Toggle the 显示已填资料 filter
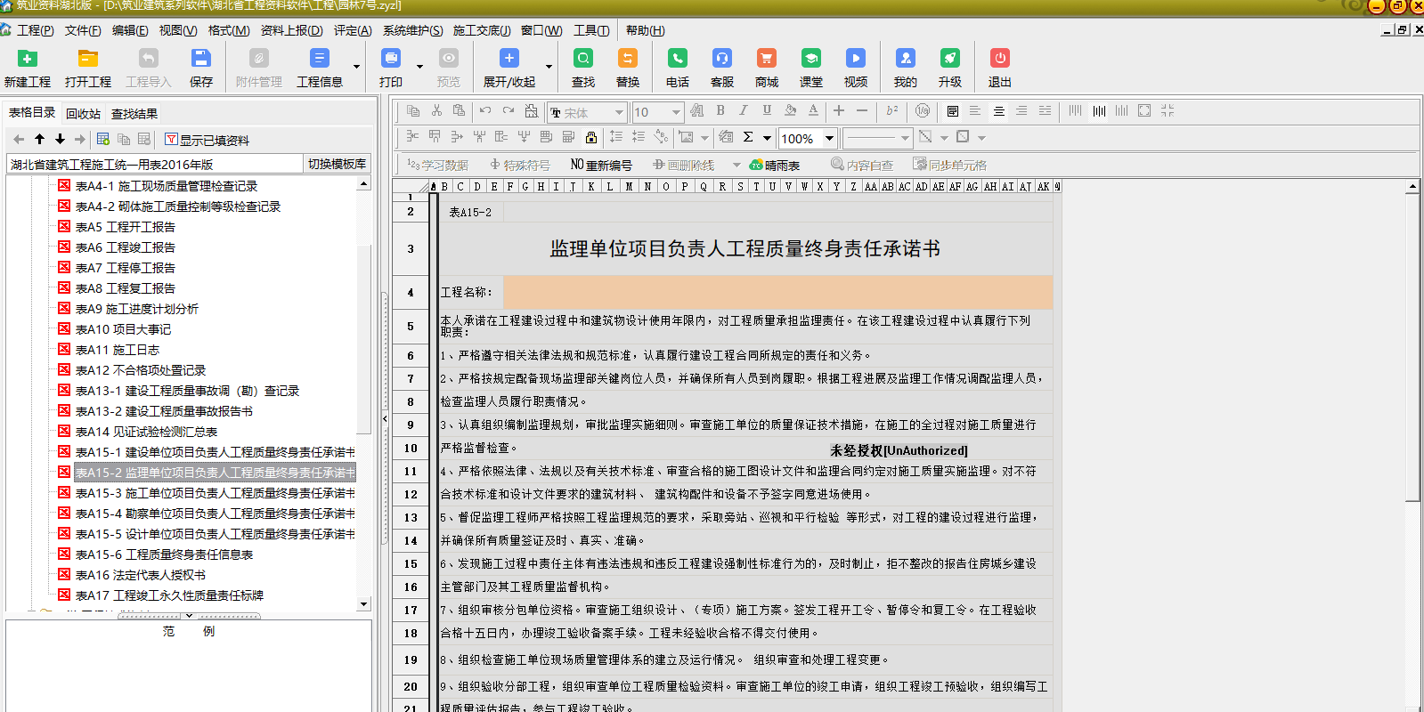 (x=207, y=140)
